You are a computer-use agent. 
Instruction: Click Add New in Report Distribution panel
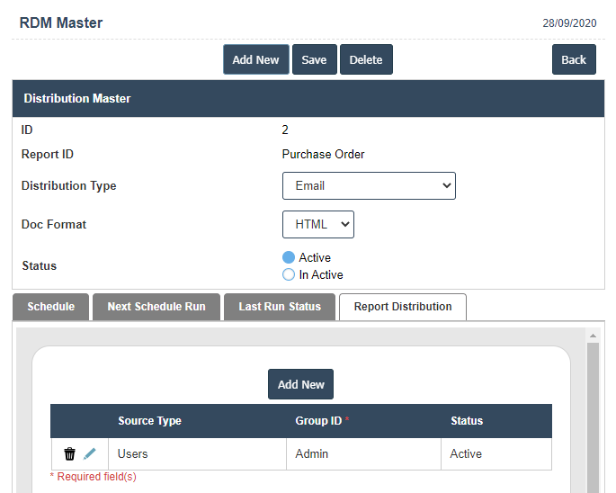(301, 384)
